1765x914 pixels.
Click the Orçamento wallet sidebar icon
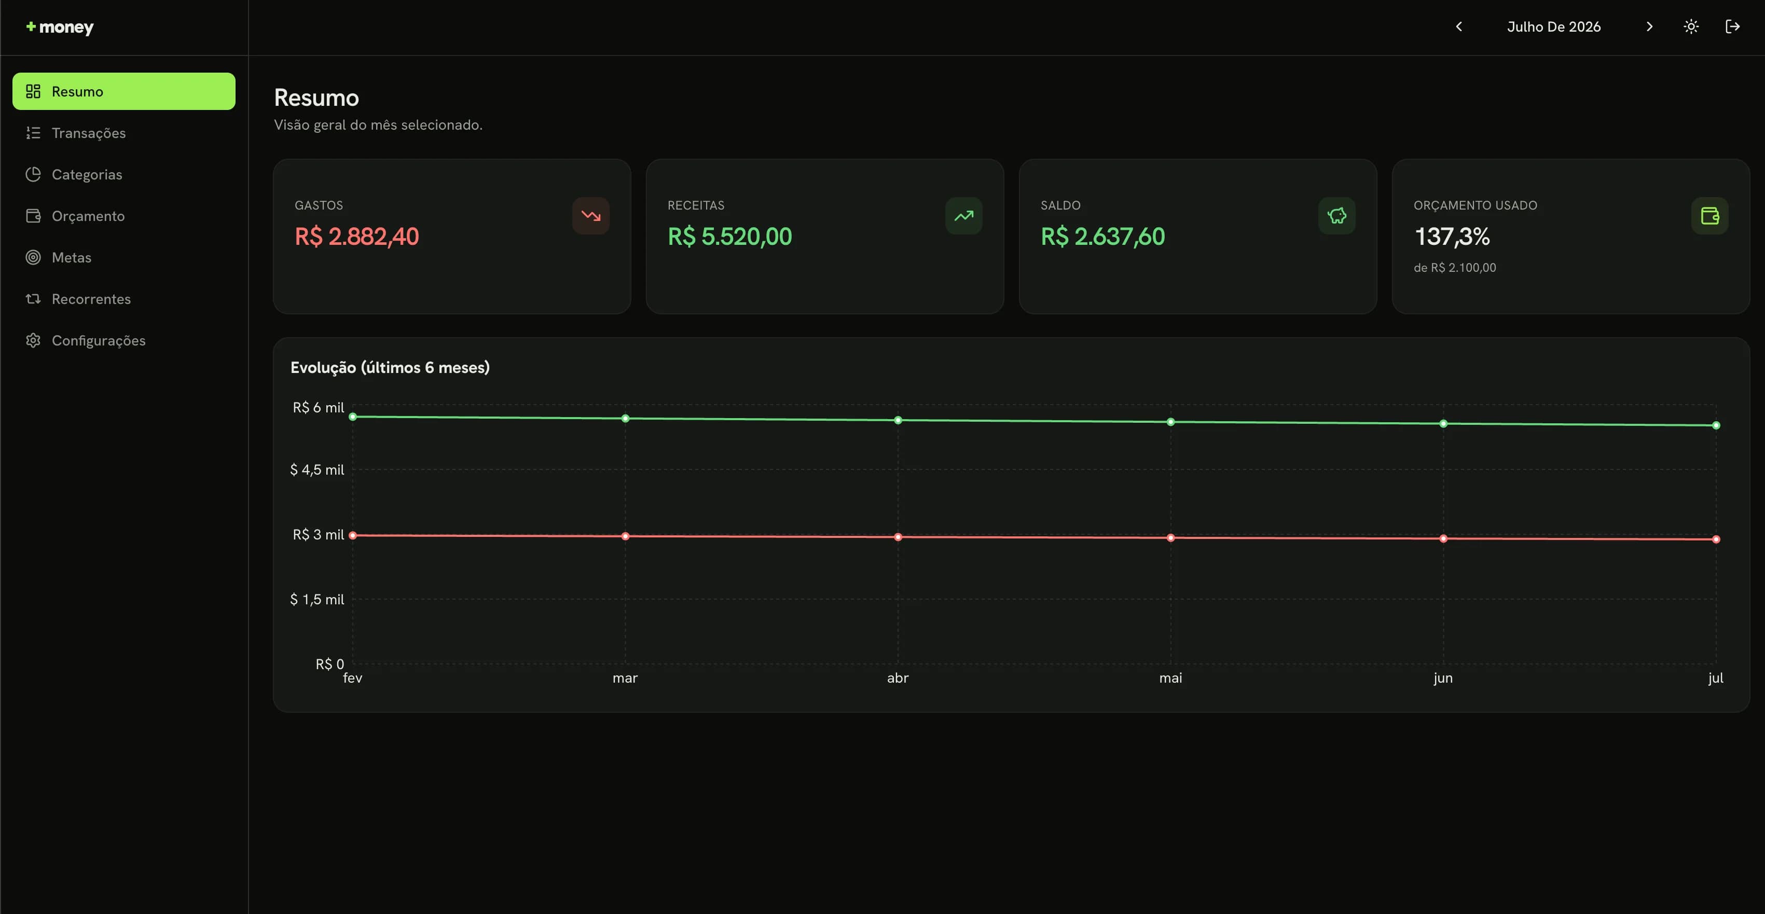pyautogui.click(x=33, y=216)
